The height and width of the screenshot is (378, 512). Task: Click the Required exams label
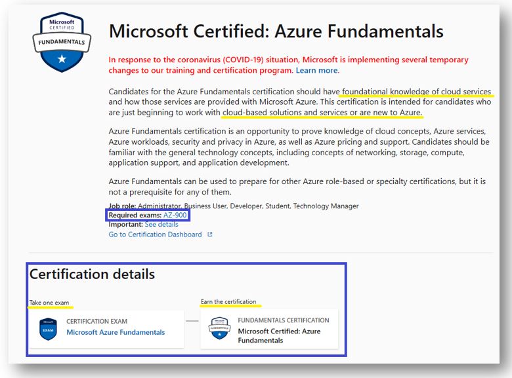coord(135,215)
